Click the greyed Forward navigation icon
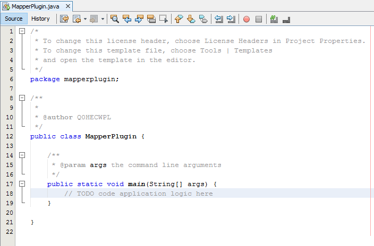The image size is (374, 246). pyautogui.click(x=93, y=19)
